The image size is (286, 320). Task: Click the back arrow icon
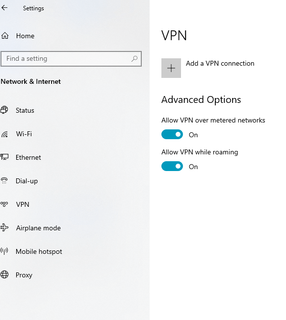pyautogui.click(x=4, y=8)
